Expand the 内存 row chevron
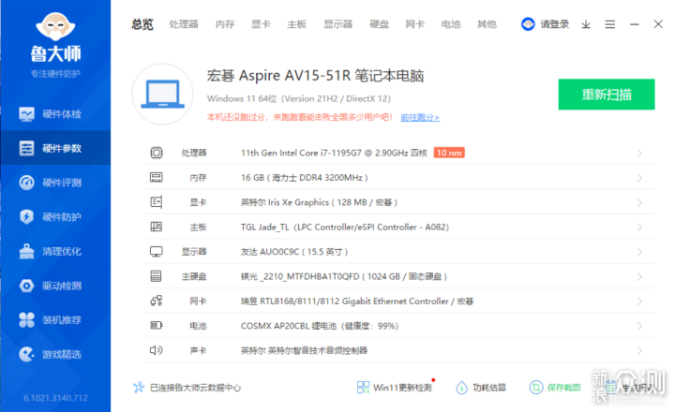675x412 pixels. (639, 178)
